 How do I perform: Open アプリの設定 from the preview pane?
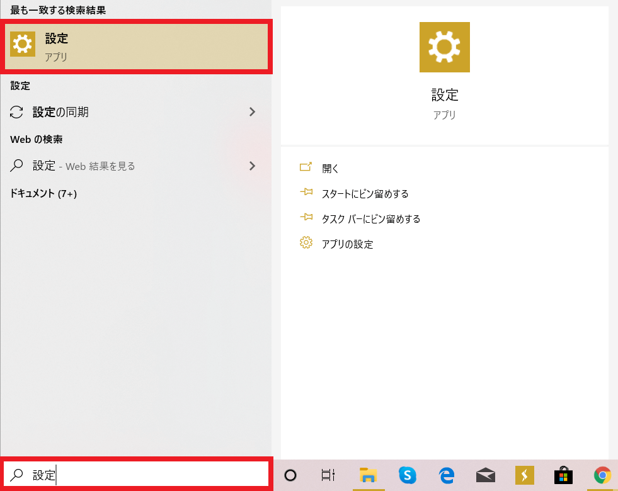point(347,244)
